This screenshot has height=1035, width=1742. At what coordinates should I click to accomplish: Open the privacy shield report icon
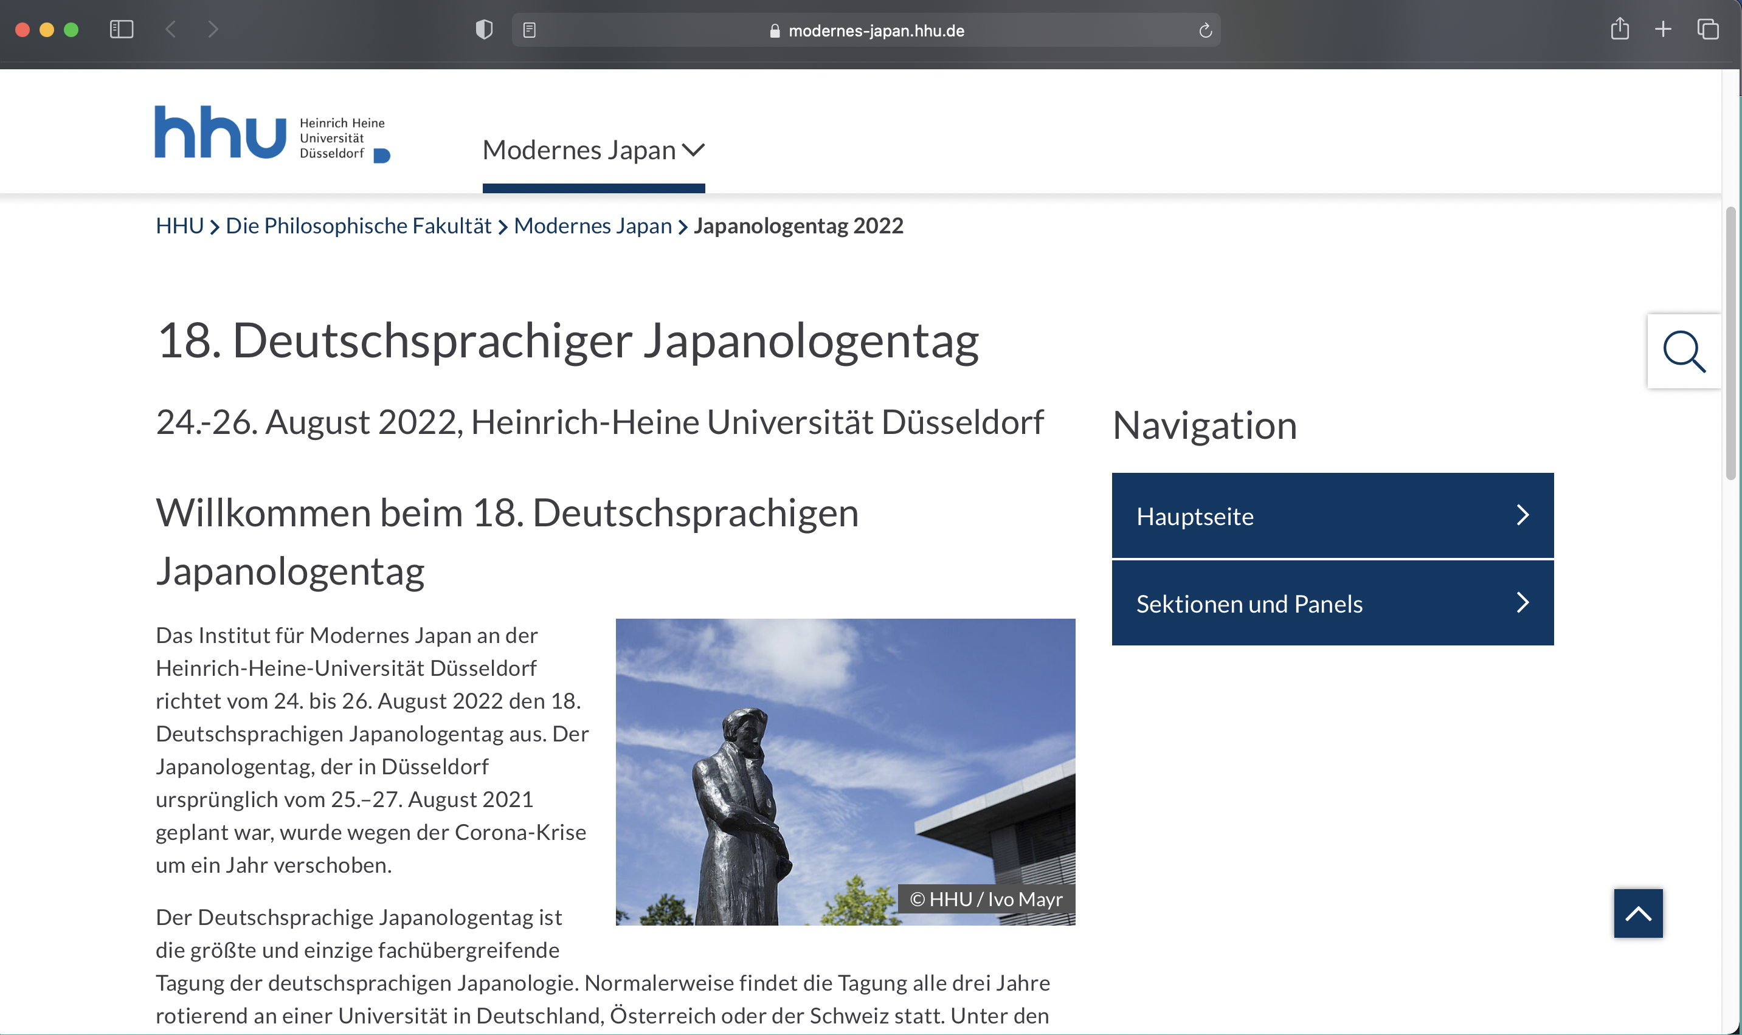click(x=484, y=30)
